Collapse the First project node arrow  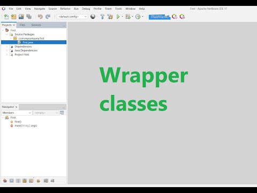click(3, 30)
